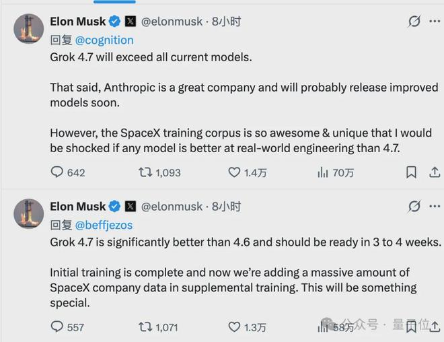Open the @beffjezos mention link
The image size is (444, 342).
(104, 226)
